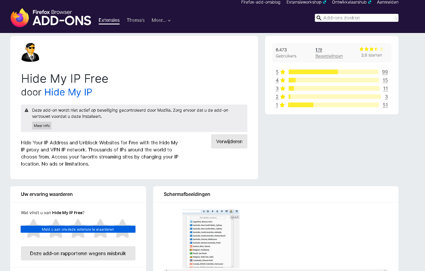Click the 2-star rating bar
Viewport: 425px width, 271px height.
[x=335, y=97]
